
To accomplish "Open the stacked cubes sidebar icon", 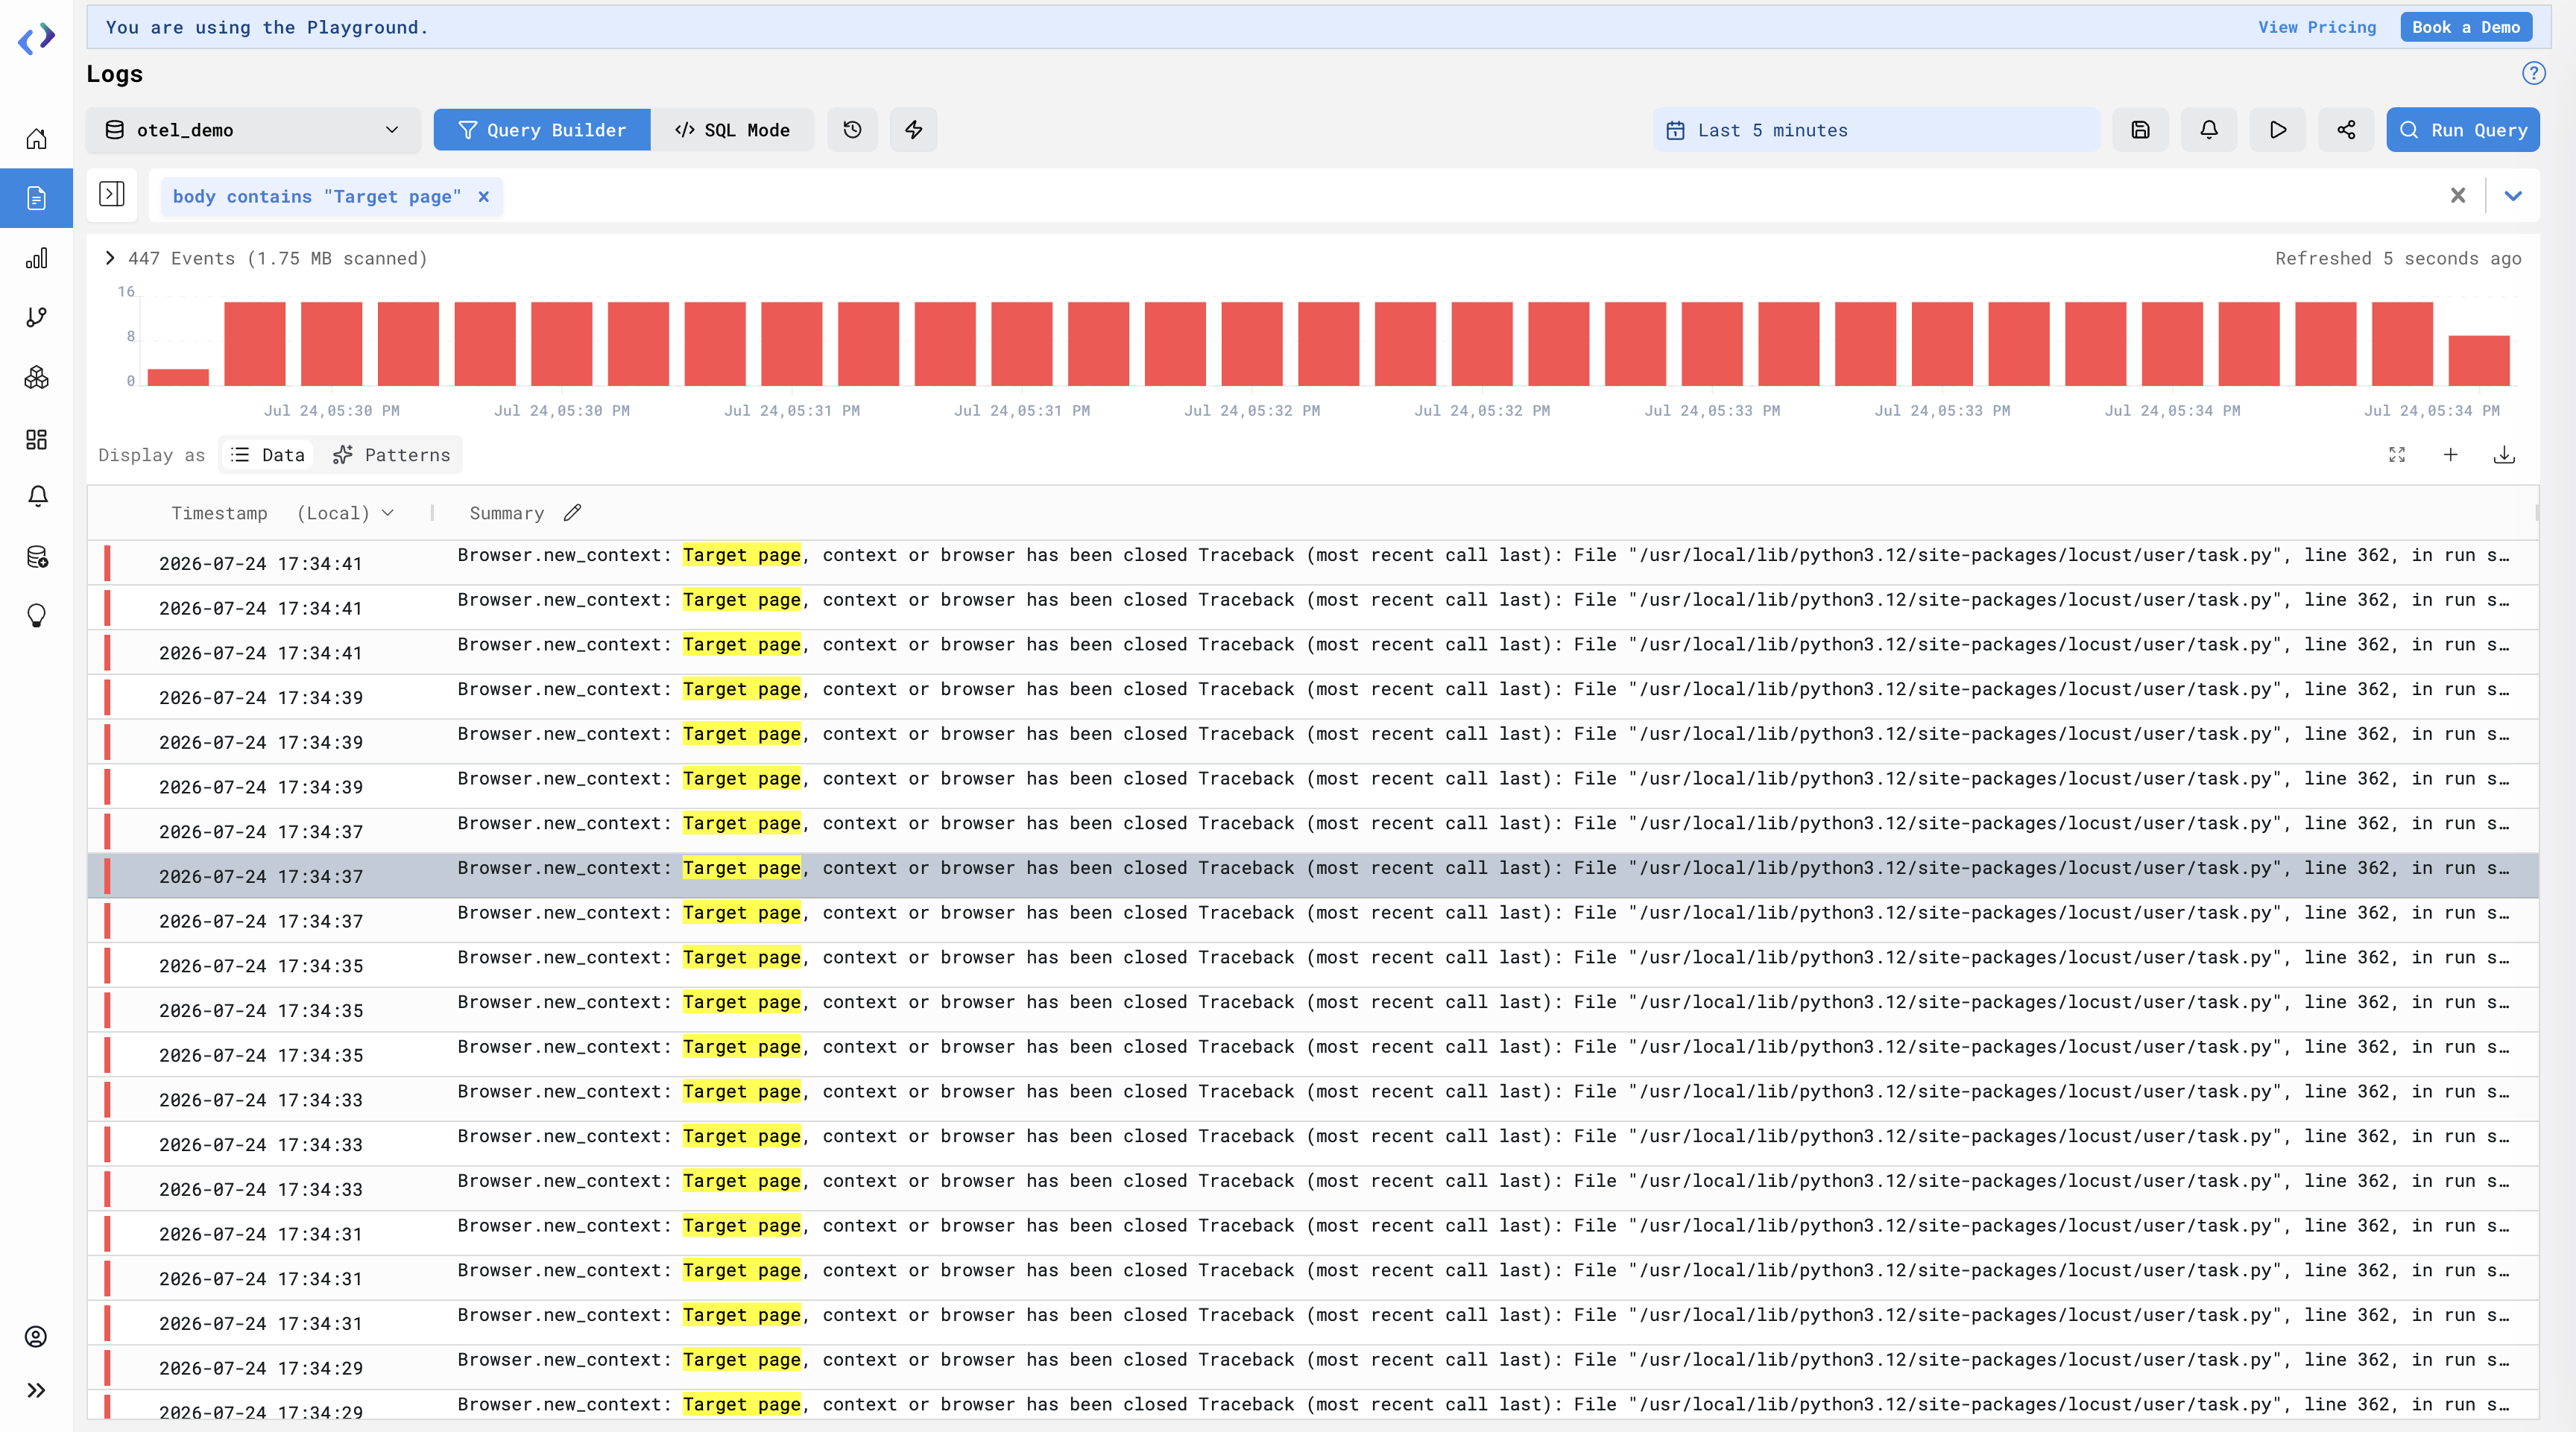I will pos(36,378).
